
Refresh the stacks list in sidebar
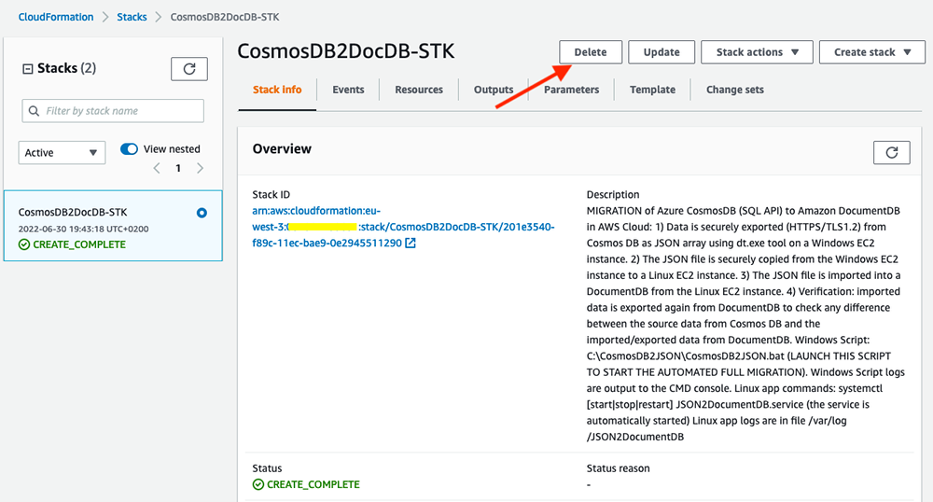[189, 69]
